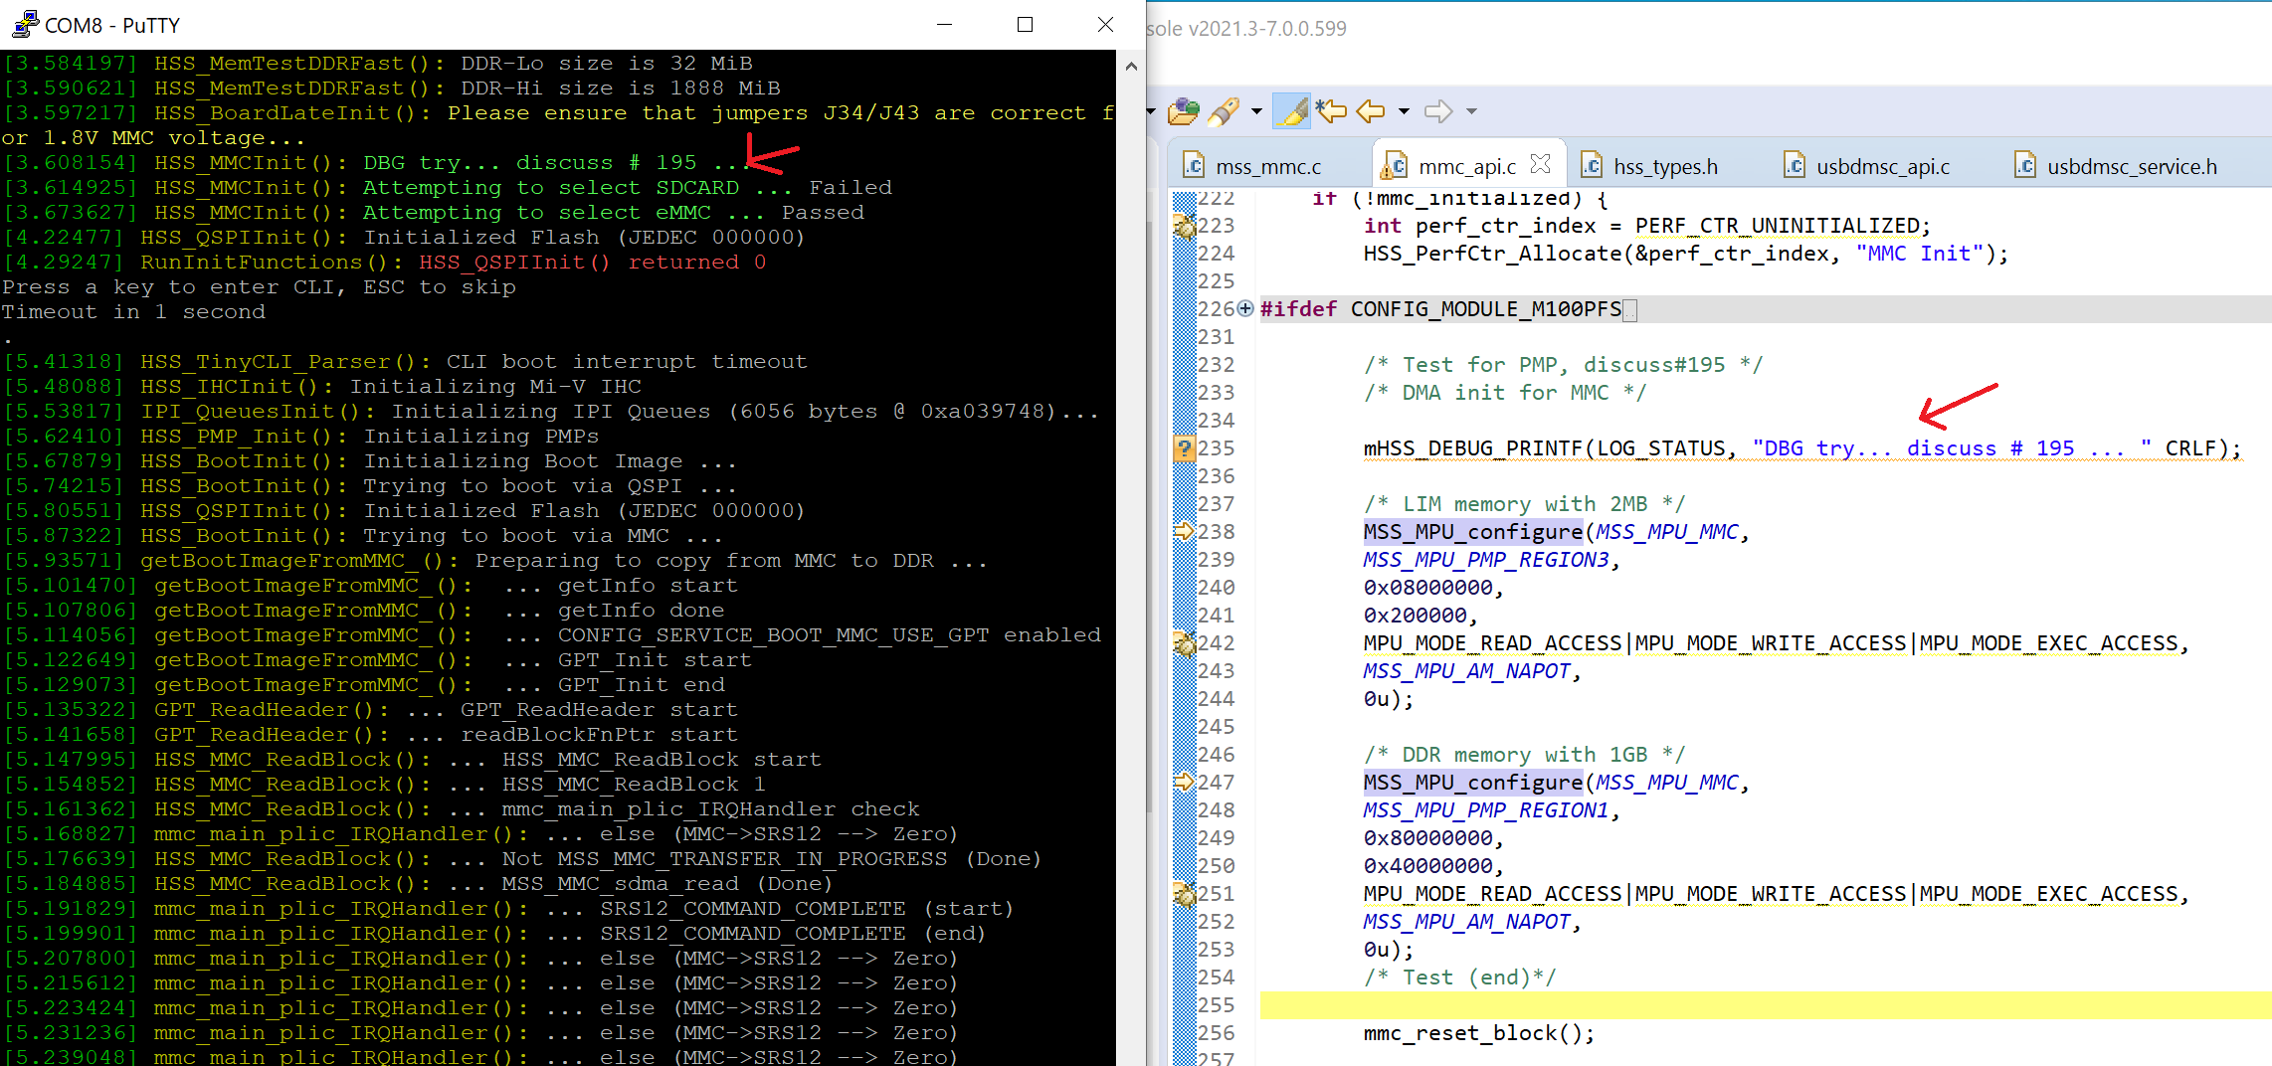2272x1066 pixels.
Task: Click the arrow marker beside line 238
Action: 1184,531
